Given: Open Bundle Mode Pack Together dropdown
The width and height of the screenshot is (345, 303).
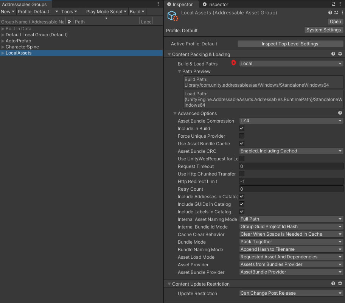Looking at the screenshot, I should pos(291,242).
